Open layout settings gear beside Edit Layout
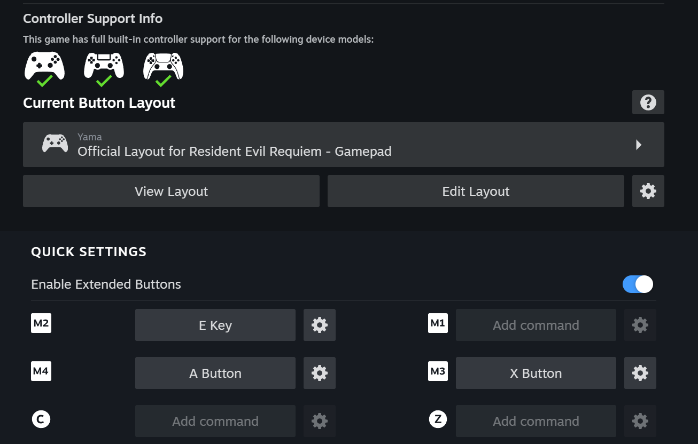 click(x=648, y=191)
